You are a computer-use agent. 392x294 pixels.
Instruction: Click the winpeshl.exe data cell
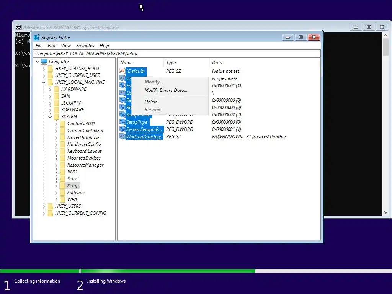click(225, 78)
